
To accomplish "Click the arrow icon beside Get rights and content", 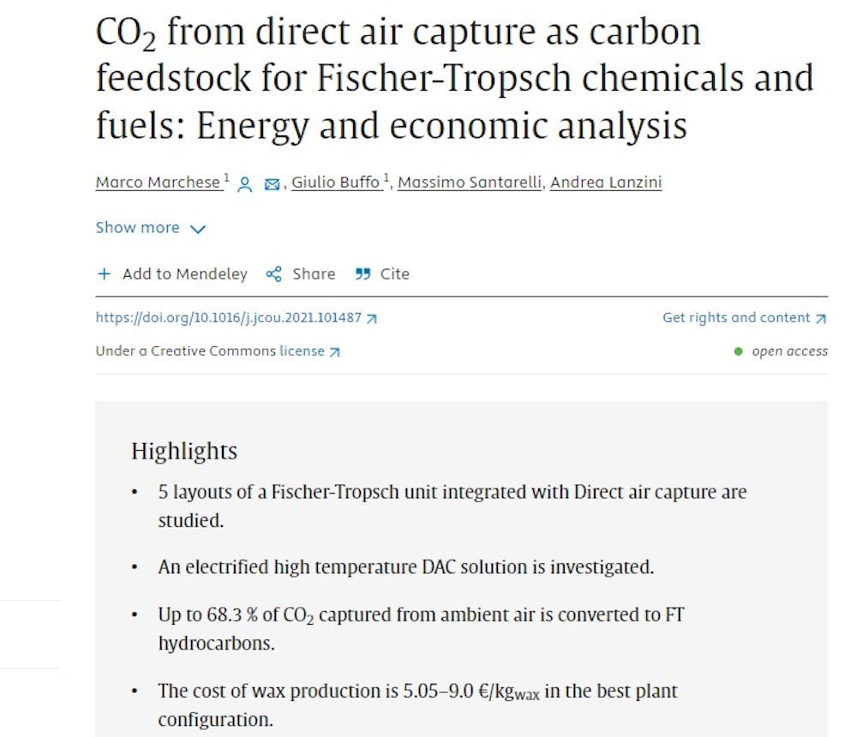I will coord(821,319).
